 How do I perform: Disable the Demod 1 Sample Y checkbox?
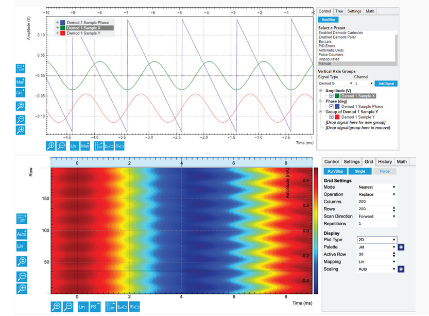click(332, 117)
